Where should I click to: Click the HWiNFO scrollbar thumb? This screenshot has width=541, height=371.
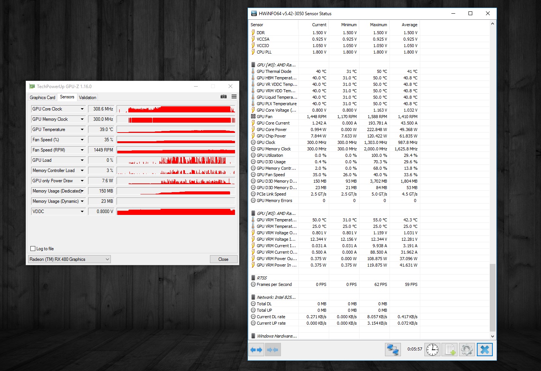tap(492, 298)
